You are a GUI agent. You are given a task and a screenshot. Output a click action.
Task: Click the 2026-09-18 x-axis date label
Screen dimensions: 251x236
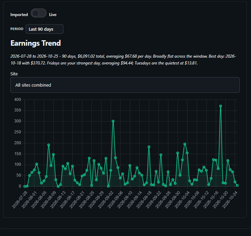pyautogui.click(x=144, y=200)
